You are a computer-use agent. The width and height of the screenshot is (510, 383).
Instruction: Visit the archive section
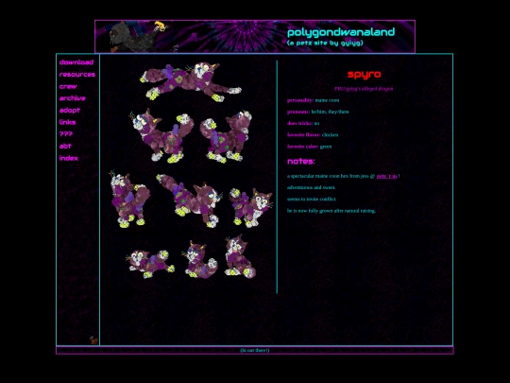click(x=72, y=98)
